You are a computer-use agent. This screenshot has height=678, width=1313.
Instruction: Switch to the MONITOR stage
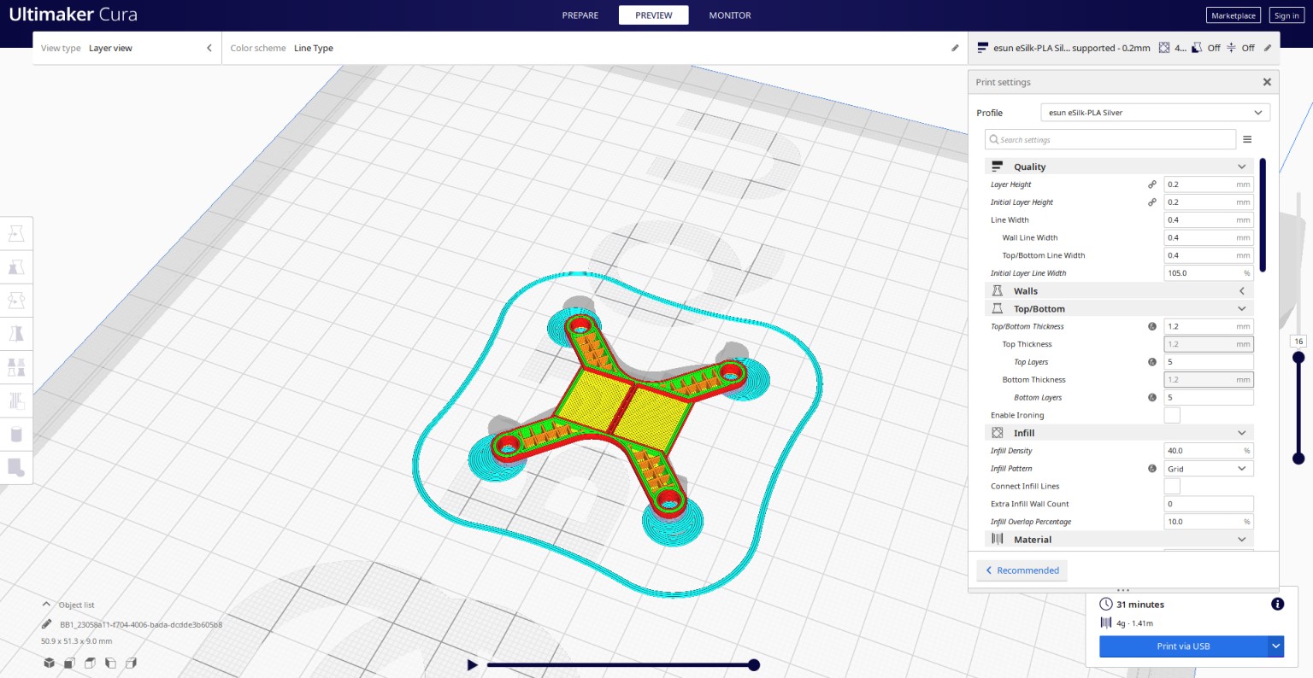[730, 15]
